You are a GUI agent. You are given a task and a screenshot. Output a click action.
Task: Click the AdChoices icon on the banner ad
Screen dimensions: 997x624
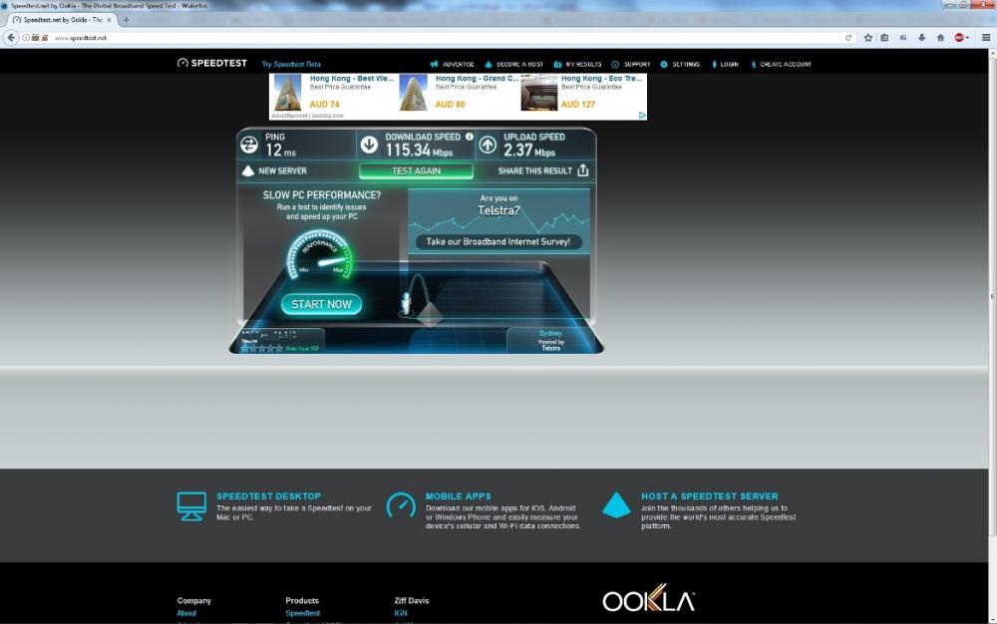click(x=642, y=115)
